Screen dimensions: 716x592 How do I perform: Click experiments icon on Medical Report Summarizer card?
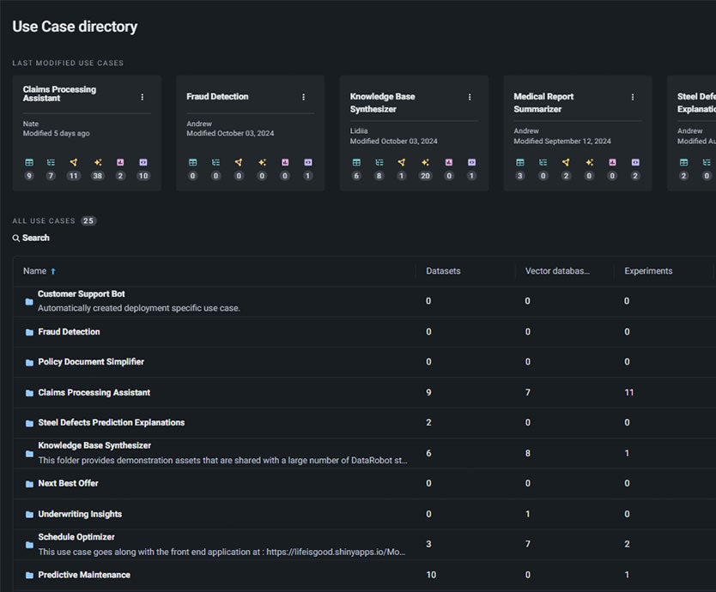(x=566, y=162)
